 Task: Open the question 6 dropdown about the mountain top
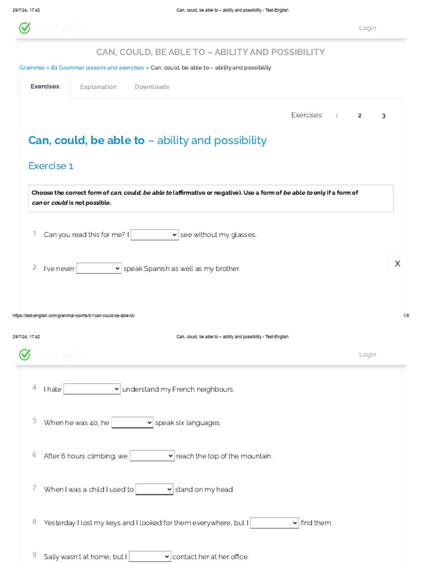(152, 456)
